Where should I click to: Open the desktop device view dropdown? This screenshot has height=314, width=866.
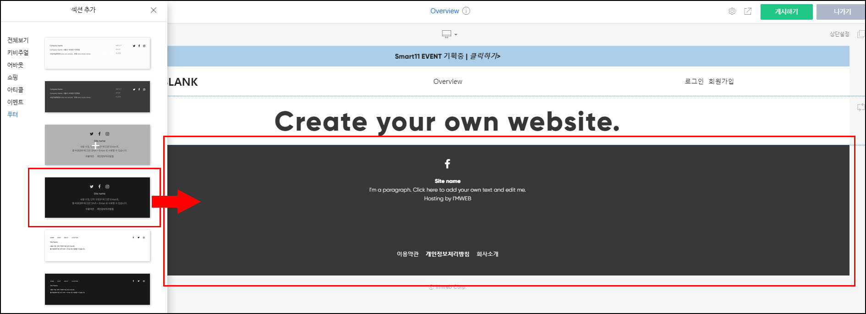(x=449, y=34)
